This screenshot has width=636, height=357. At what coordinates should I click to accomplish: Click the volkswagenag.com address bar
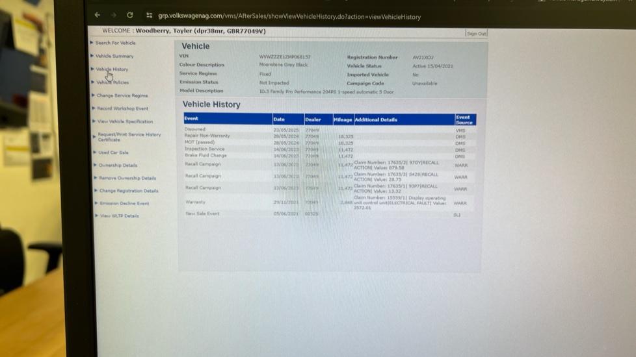tap(289, 17)
